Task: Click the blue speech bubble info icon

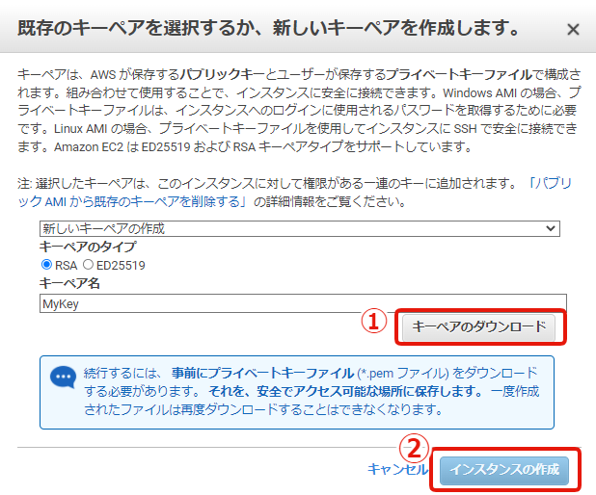Action: [x=63, y=377]
